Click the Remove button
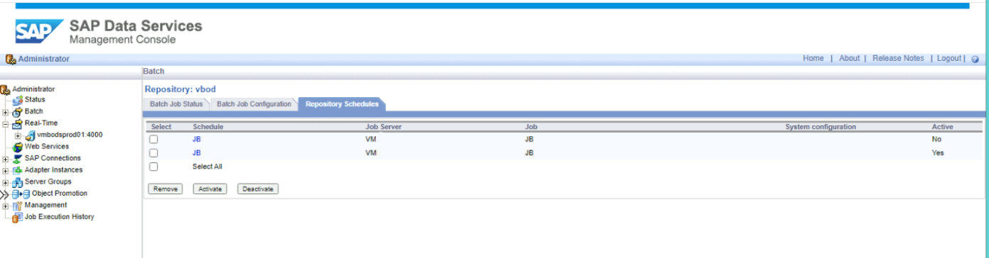 (x=166, y=189)
